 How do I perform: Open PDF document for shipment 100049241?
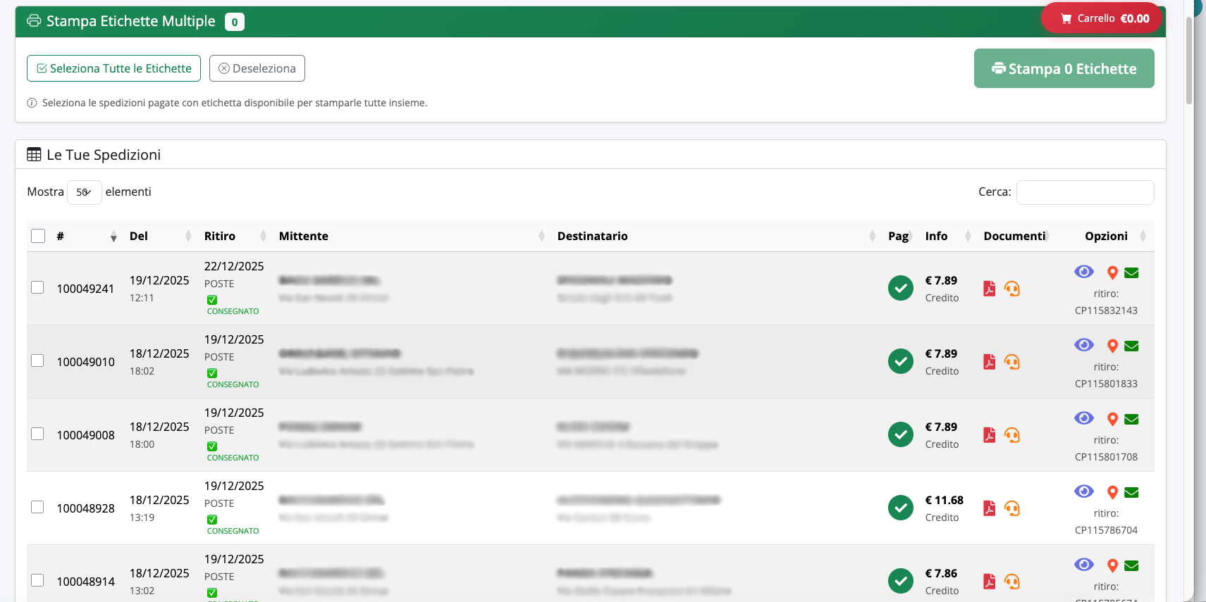click(990, 289)
